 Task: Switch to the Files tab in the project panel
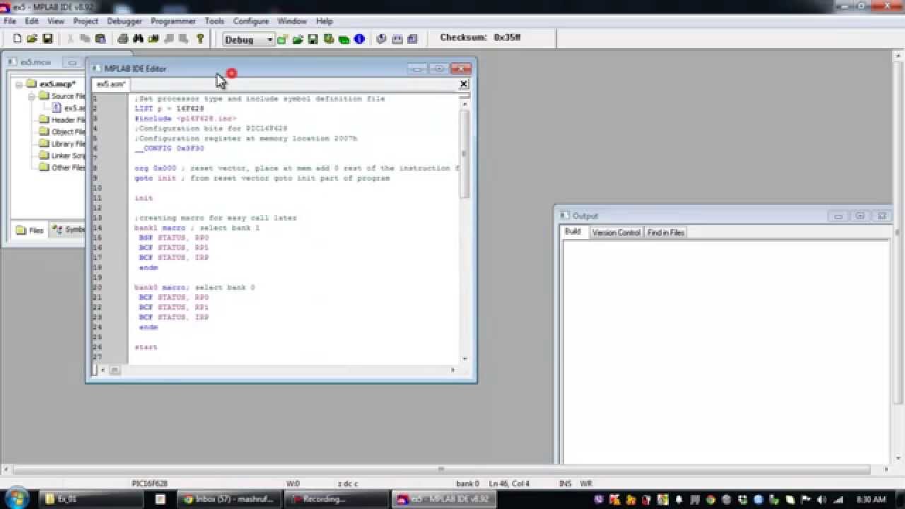[30, 230]
